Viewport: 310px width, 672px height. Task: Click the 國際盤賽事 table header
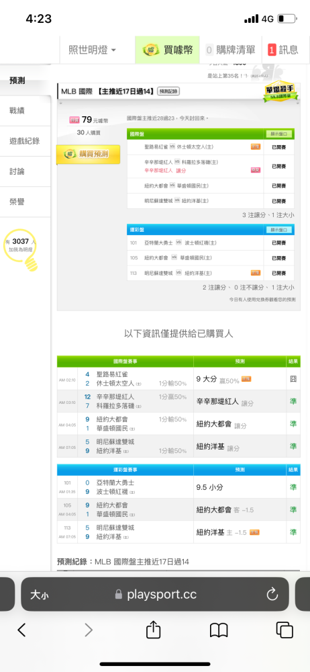point(125,362)
